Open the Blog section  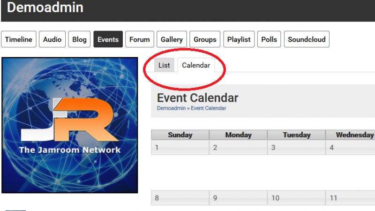tap(79, 39)
